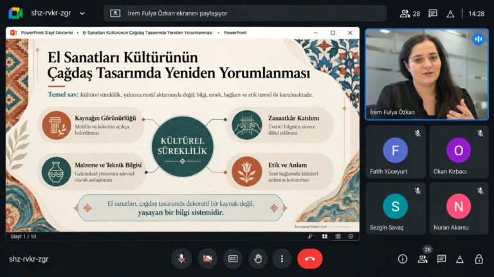This screenshot has height=277, width=494.
Task: Click the Etik ve Anlam tulip icon
Action: [247, 172]
